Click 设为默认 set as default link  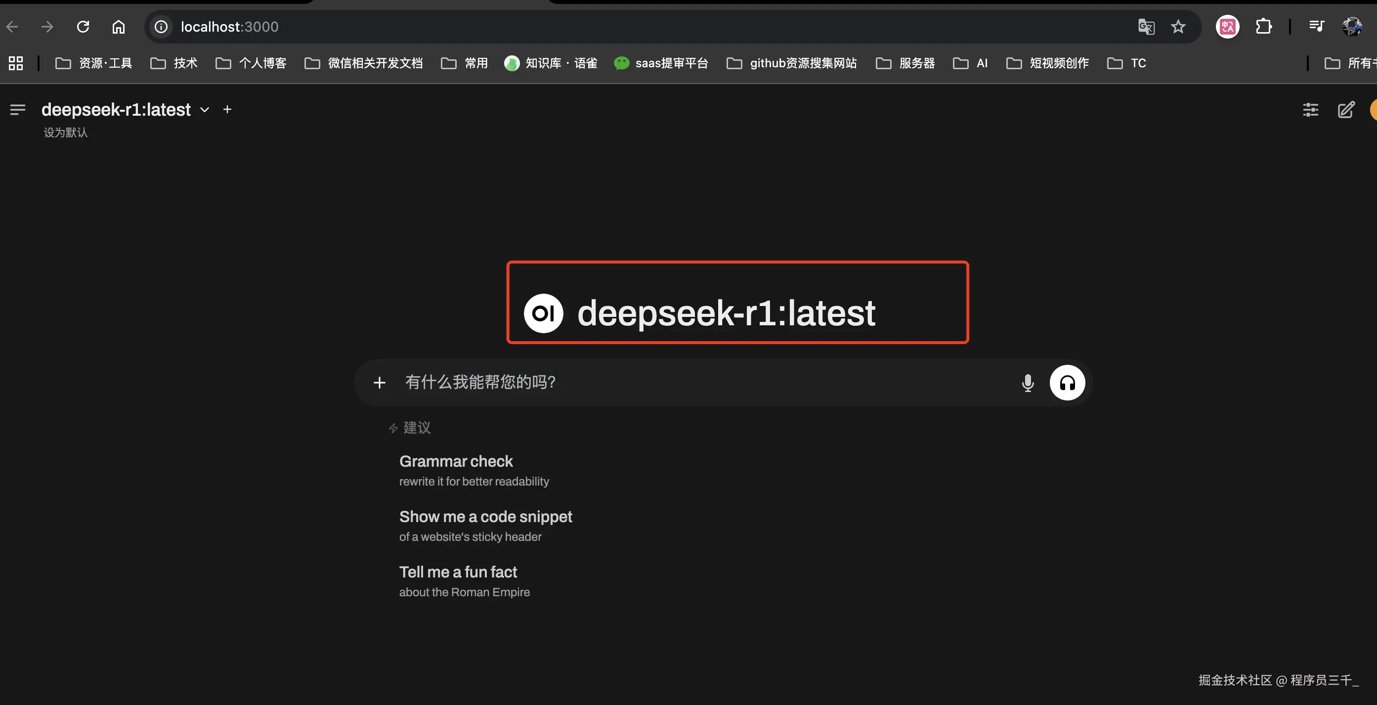point(66,132)
